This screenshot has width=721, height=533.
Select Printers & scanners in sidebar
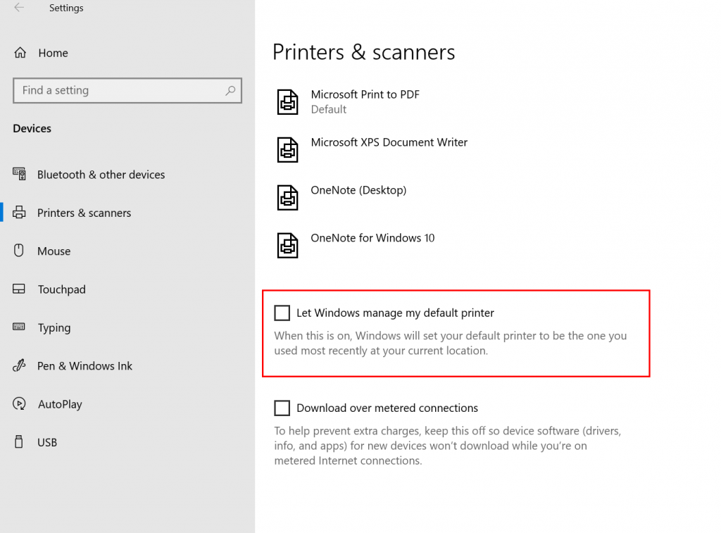(x=84, y=213)
